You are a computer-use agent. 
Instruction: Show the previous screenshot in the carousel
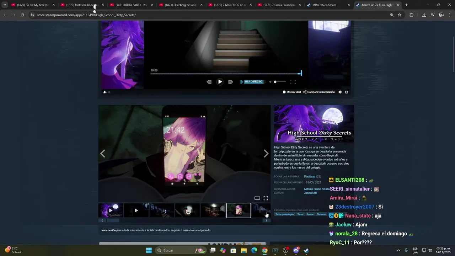click(x=103, y=154)
